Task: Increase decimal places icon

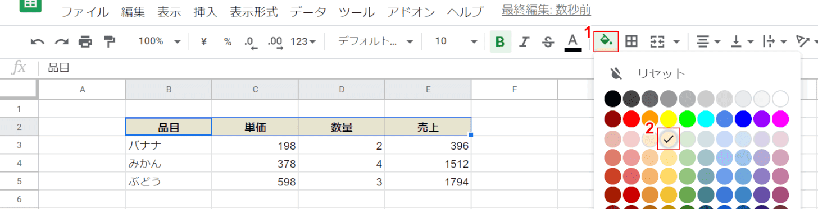Action: click(275, 42)
